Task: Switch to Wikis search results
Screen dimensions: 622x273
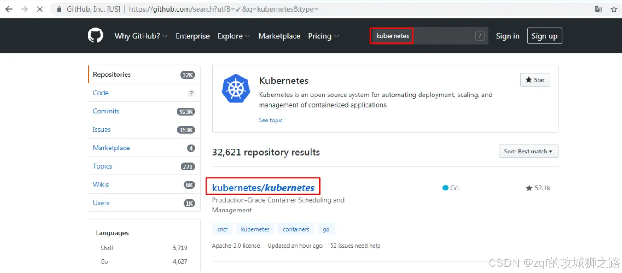Action: coord(144,184)
